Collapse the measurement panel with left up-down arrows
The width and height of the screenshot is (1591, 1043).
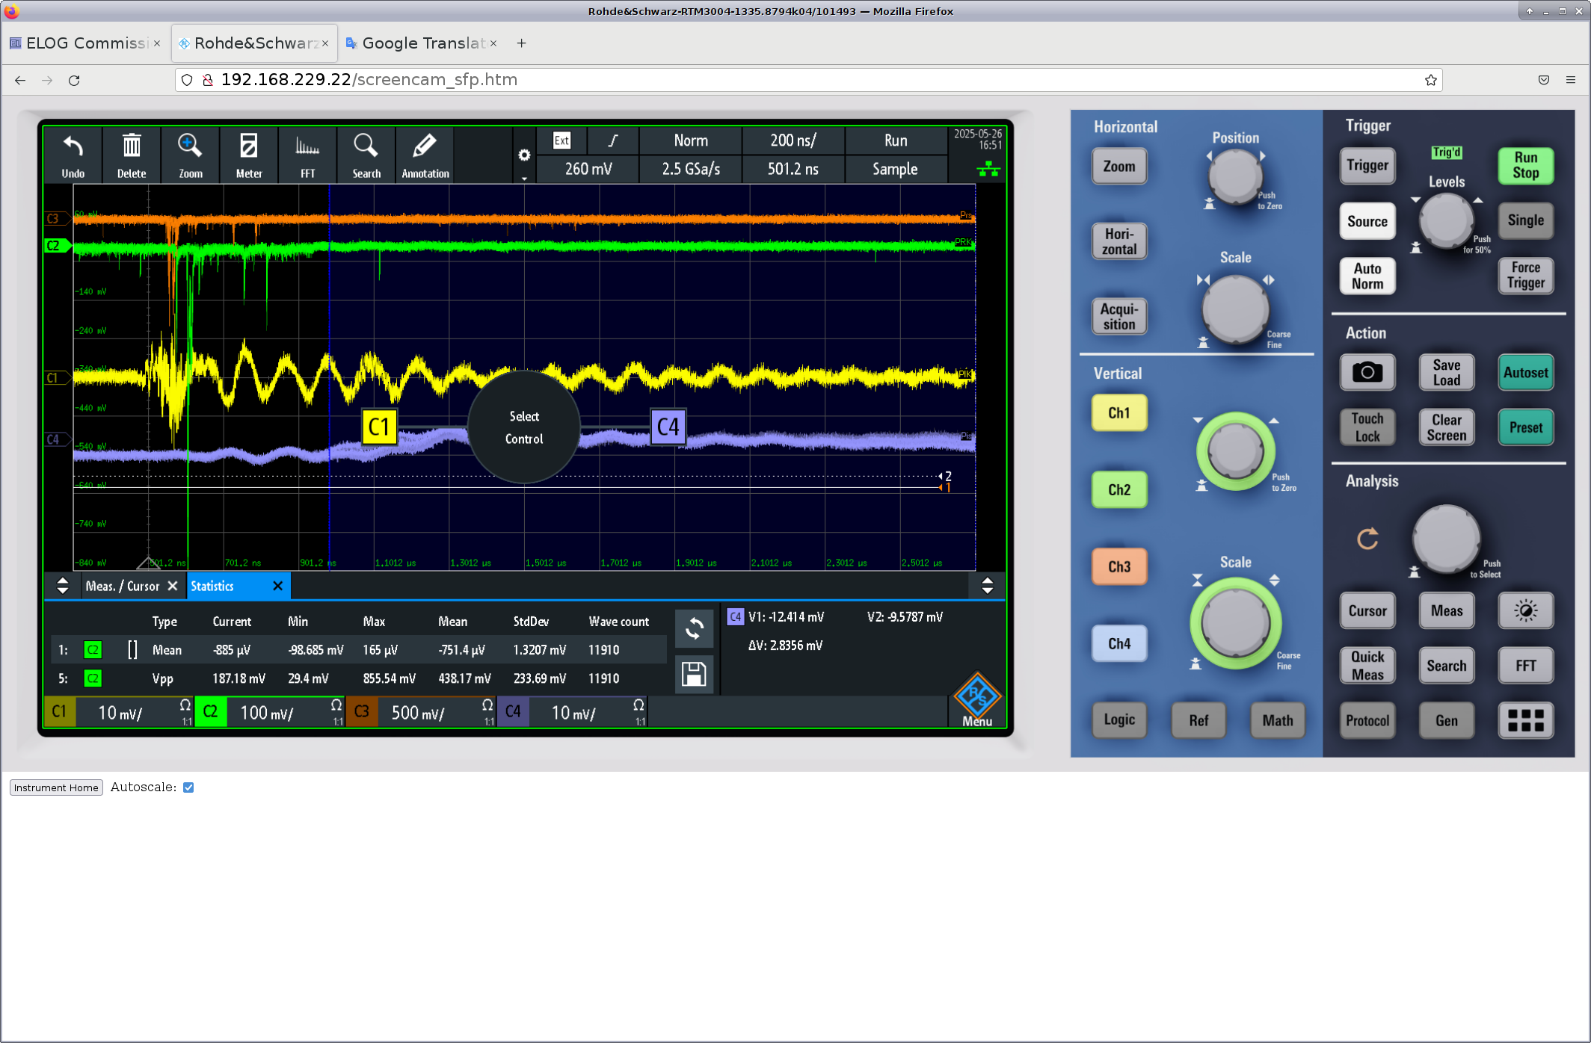[63, 586]
